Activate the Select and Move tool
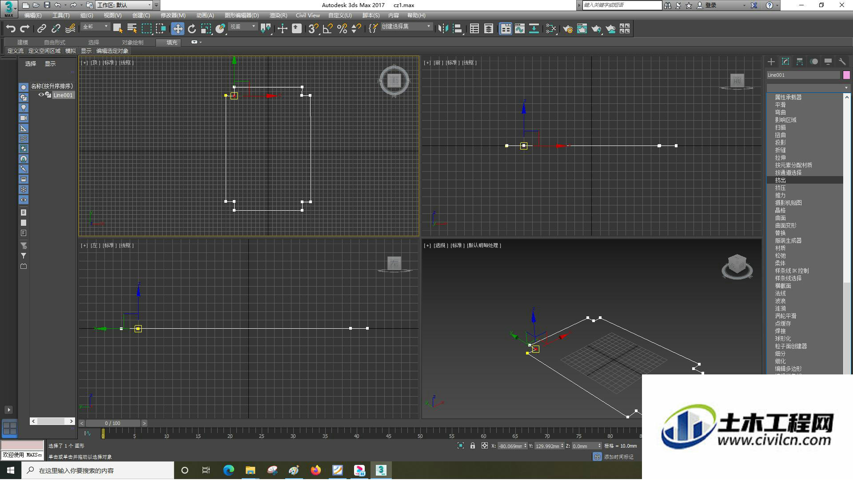Image resolution: width=853 pixels, height=480 pixels. click(178, 29)
